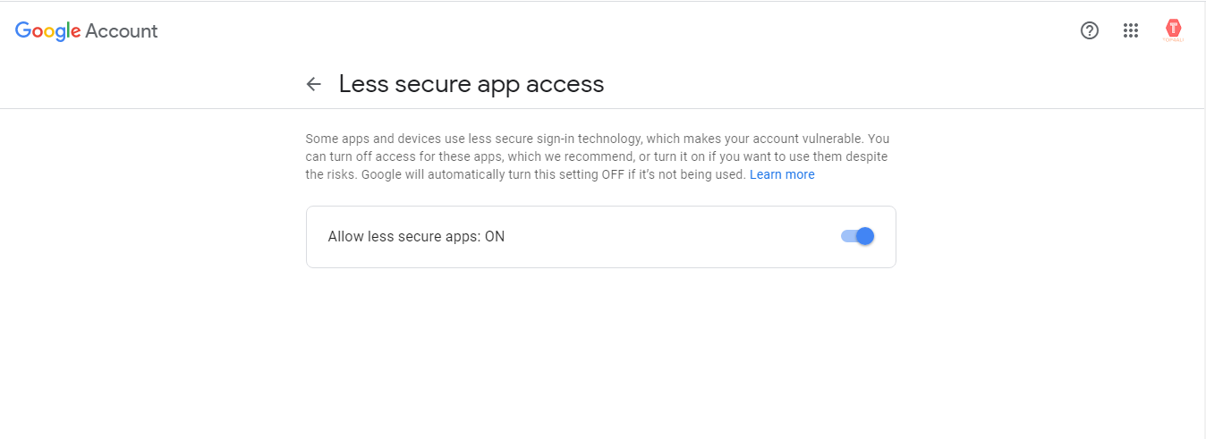Click the 'Allow less secure apps: ON' label
This screenshot has height=439, width=1206.
click(416, 237)
